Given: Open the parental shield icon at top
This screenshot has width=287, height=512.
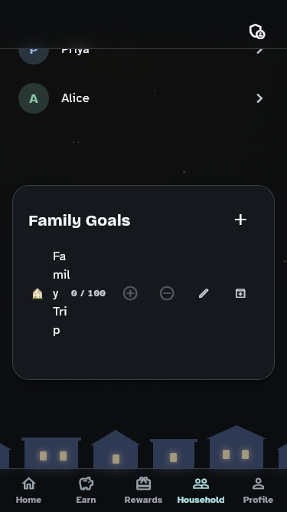Looking at the screenshot, I should tap(257, 31).
